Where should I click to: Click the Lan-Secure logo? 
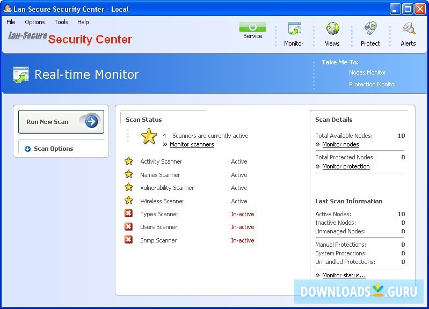click(x=27, y=35)
